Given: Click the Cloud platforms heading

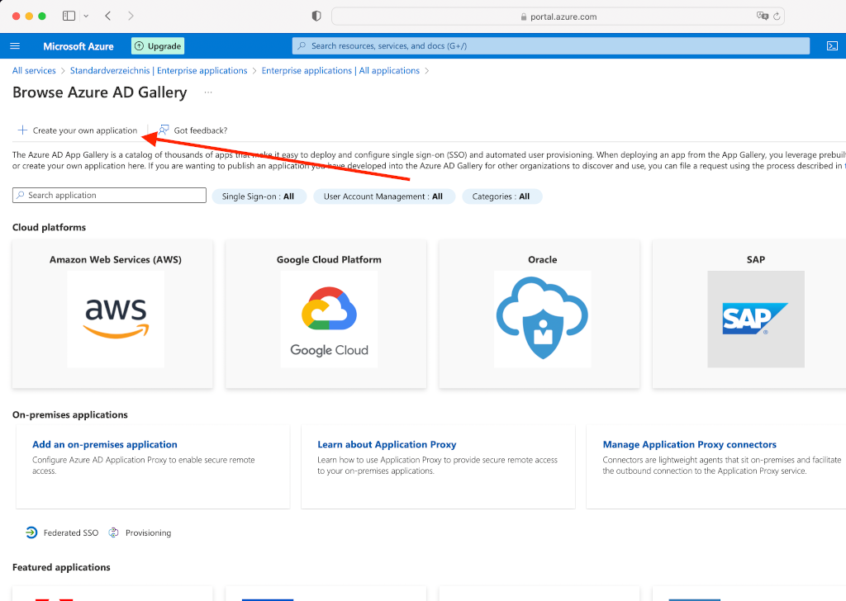Looking at the screenshot, I should pyautogui.click(x=49, y=227).
